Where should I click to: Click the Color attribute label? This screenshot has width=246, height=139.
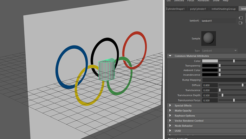[197, 61]
